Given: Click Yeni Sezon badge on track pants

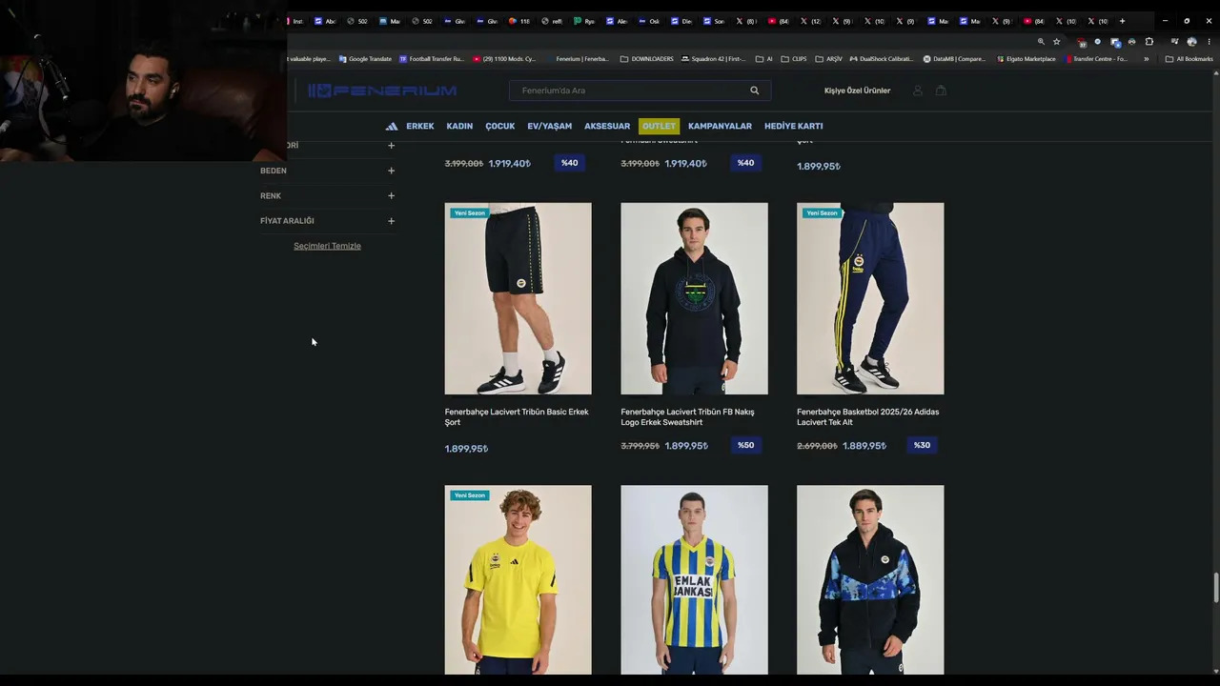Looking at the screenshot, I should click(x=822, y=213).
